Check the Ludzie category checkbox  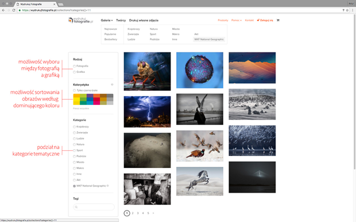(x=74, y=139)
